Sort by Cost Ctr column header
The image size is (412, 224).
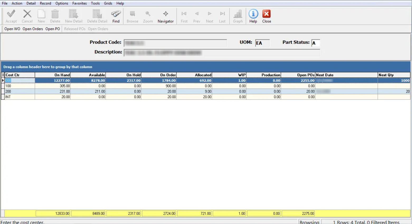click(x=20, y=75)
